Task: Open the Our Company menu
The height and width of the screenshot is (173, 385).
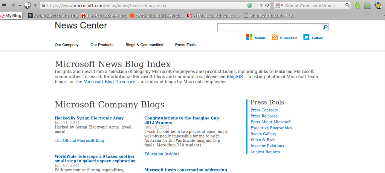Action: tap(67, 45)
